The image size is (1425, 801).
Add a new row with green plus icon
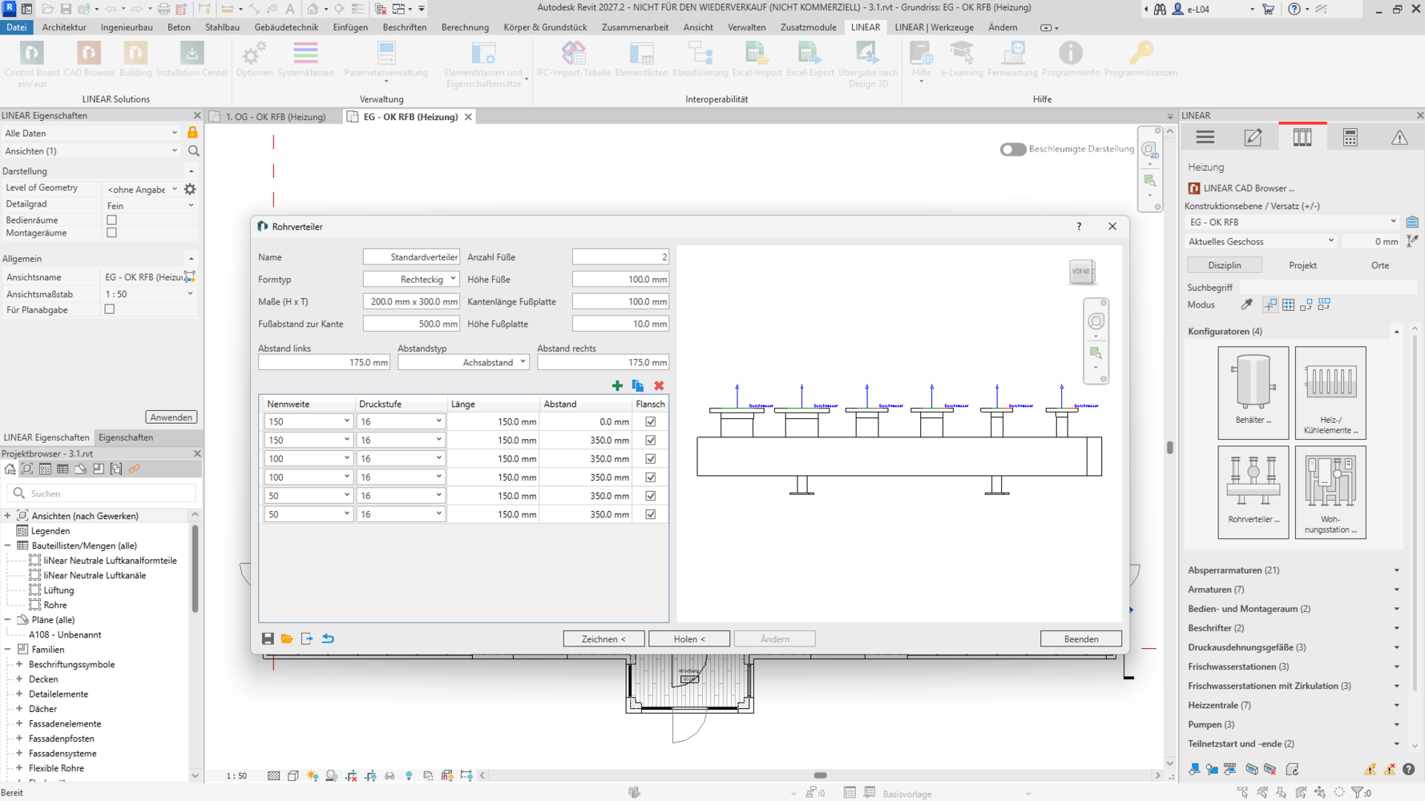click(617, 386)
